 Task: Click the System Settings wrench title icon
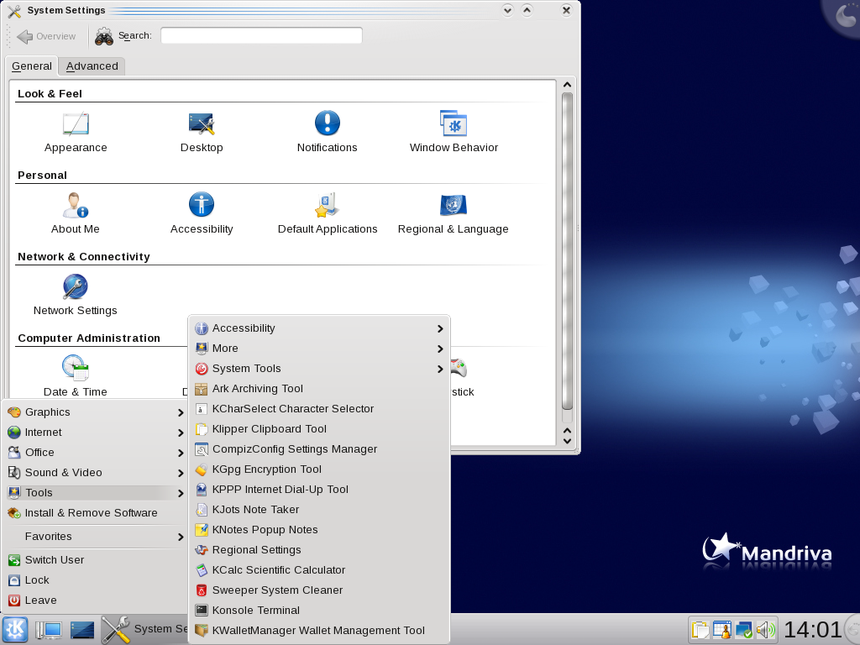(x=14, y=10)
